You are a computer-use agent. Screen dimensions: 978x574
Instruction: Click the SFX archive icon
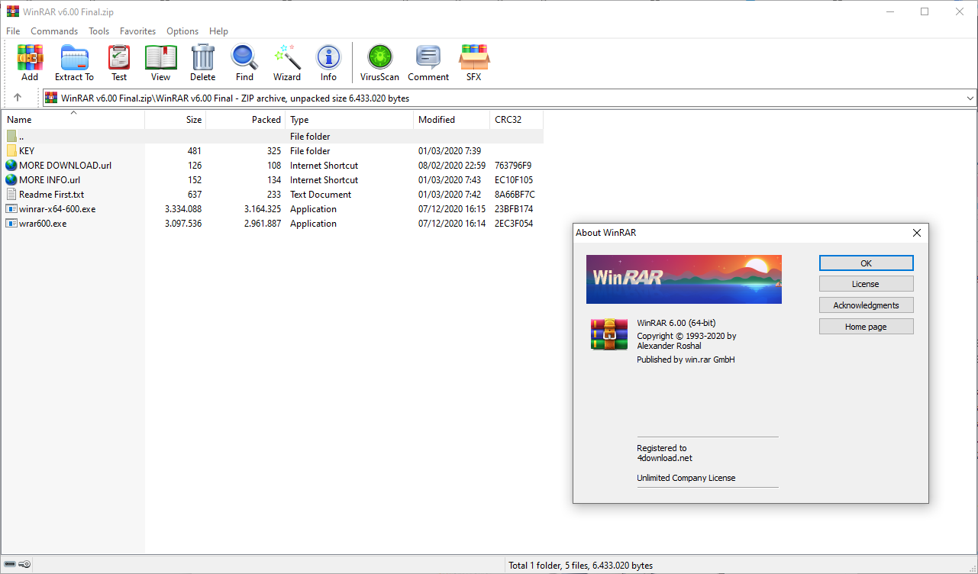pyautogui.click(x=474, y=57)
